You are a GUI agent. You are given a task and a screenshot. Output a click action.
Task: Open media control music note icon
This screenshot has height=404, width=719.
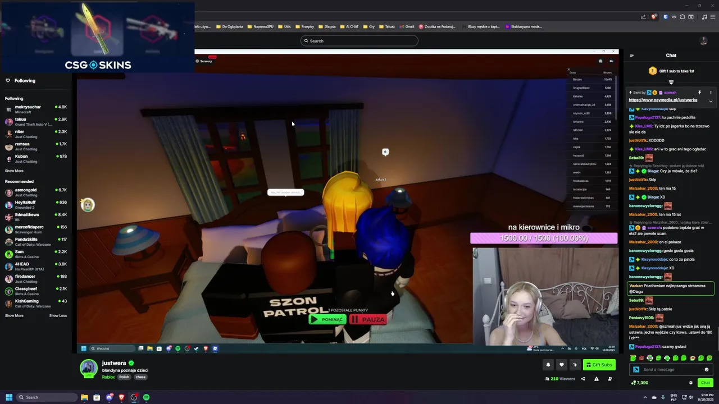point(704,17)
